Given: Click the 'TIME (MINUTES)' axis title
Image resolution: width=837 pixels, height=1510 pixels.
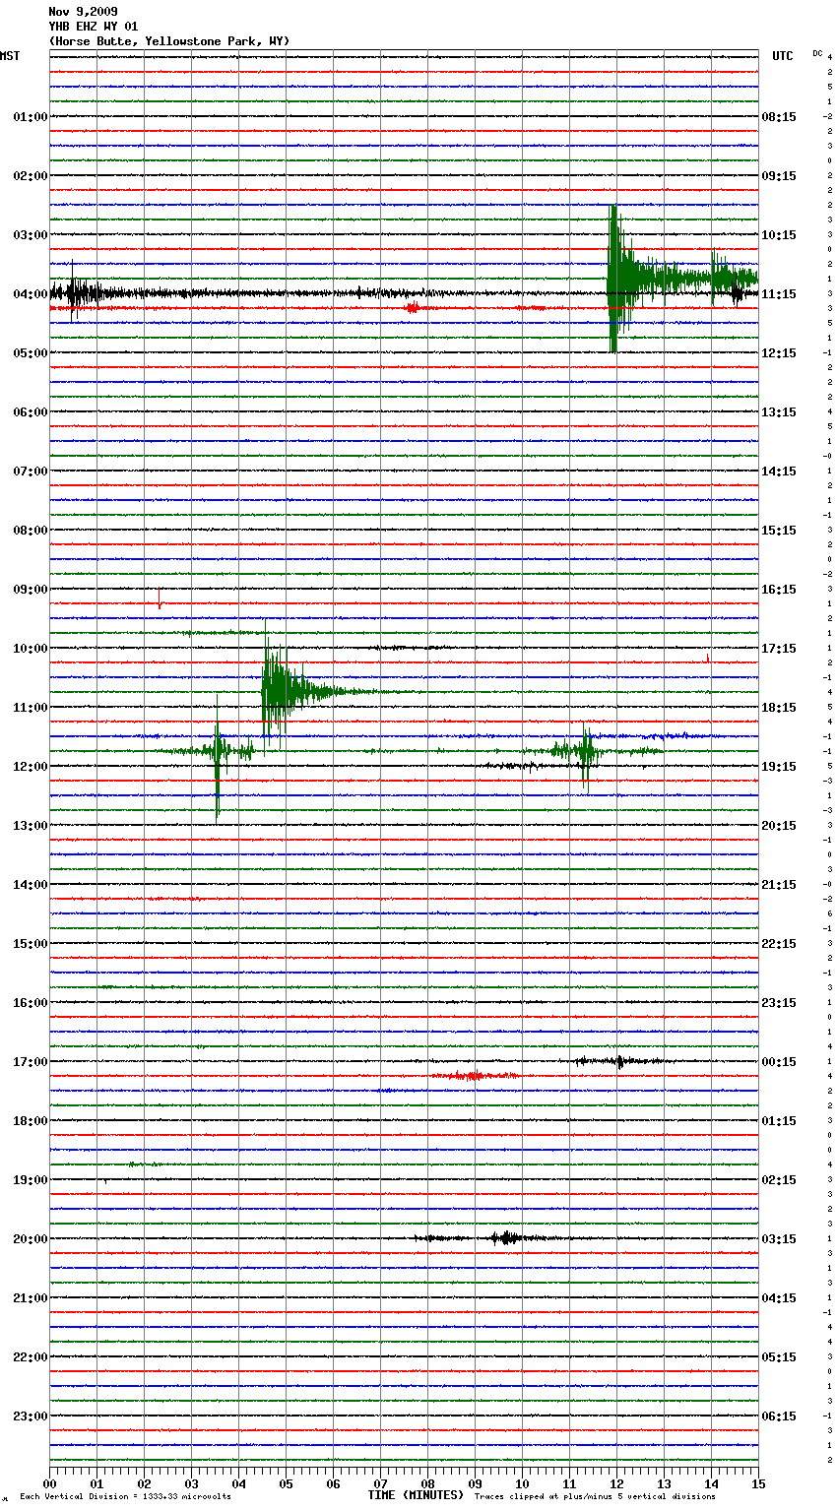Looking at the screenshot, I should (416, 1495).
